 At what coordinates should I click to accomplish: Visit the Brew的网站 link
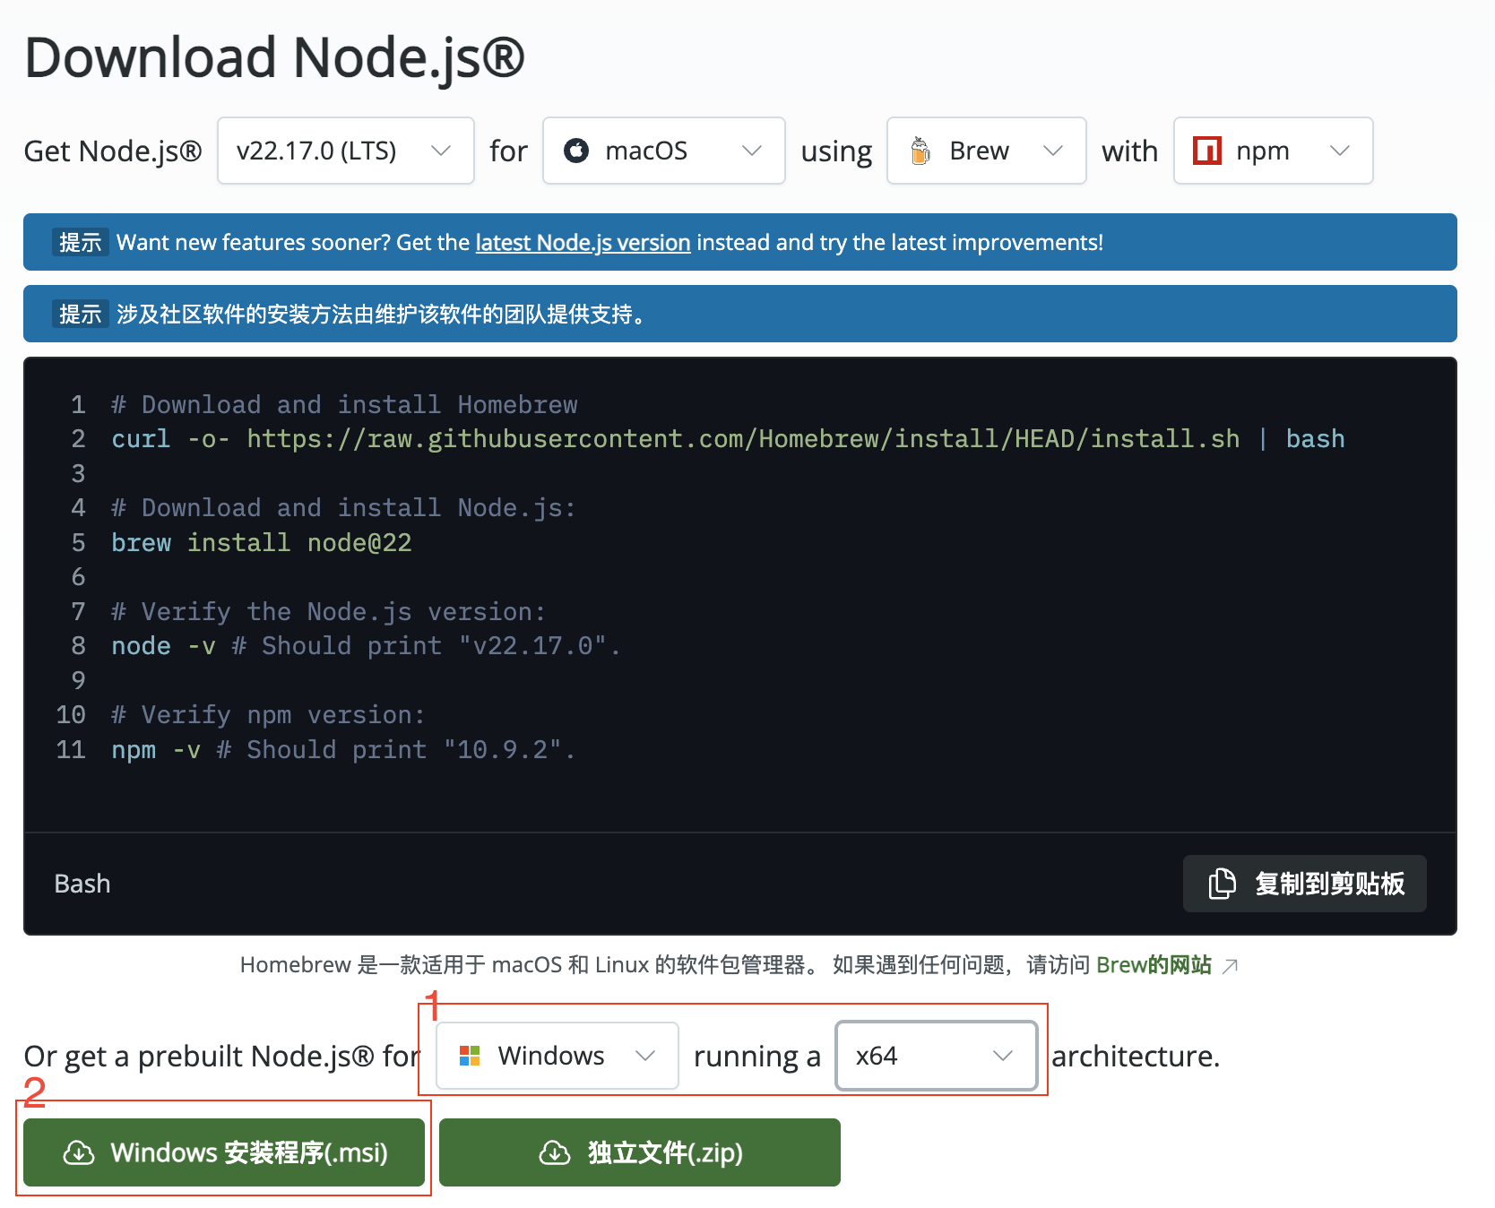[x=1156, y=965]
